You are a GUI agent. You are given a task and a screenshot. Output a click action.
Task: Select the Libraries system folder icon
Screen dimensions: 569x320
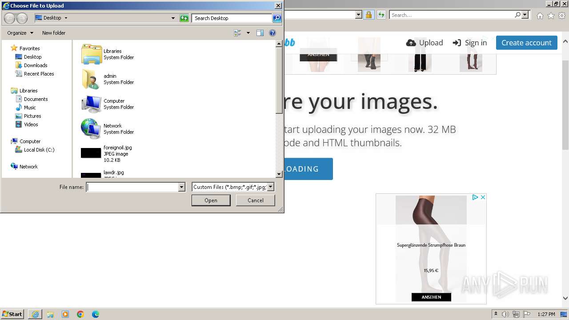click(92, 54)
